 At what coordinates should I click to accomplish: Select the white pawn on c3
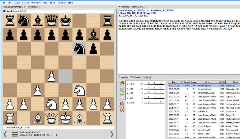click(x=38, y=90)
